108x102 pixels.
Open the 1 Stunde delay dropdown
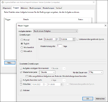[x=58, y=68]
